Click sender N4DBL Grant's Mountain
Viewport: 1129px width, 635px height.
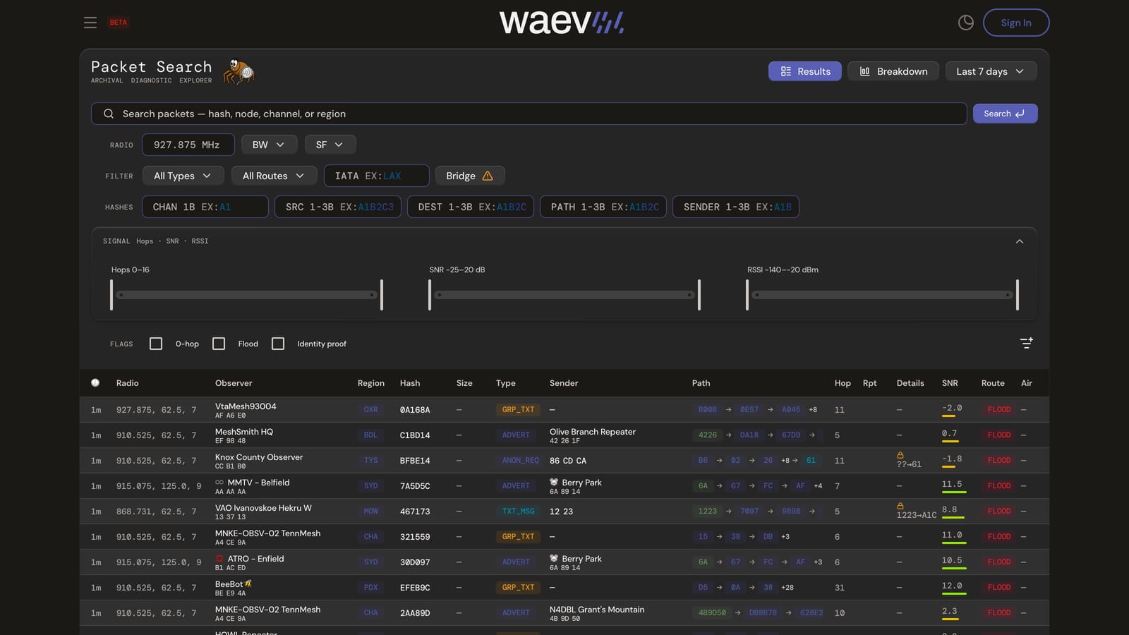[597, 610]
